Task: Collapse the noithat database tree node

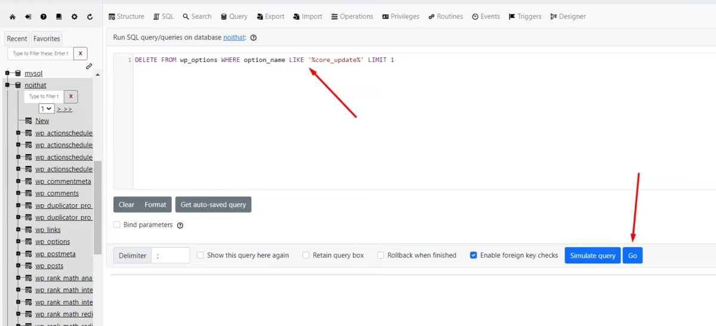Action: tap(8, 85)
